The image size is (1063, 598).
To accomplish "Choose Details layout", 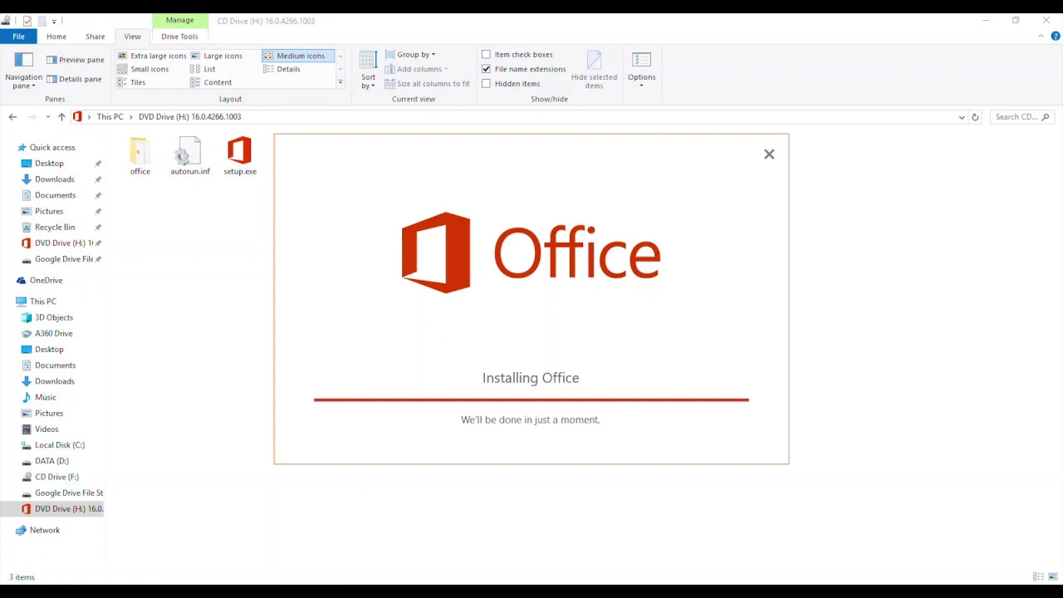I will 282,69.
